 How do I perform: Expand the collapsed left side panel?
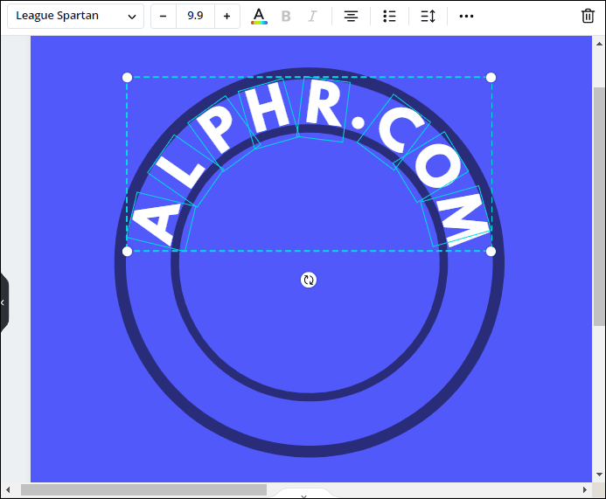(x=3, y=302)
